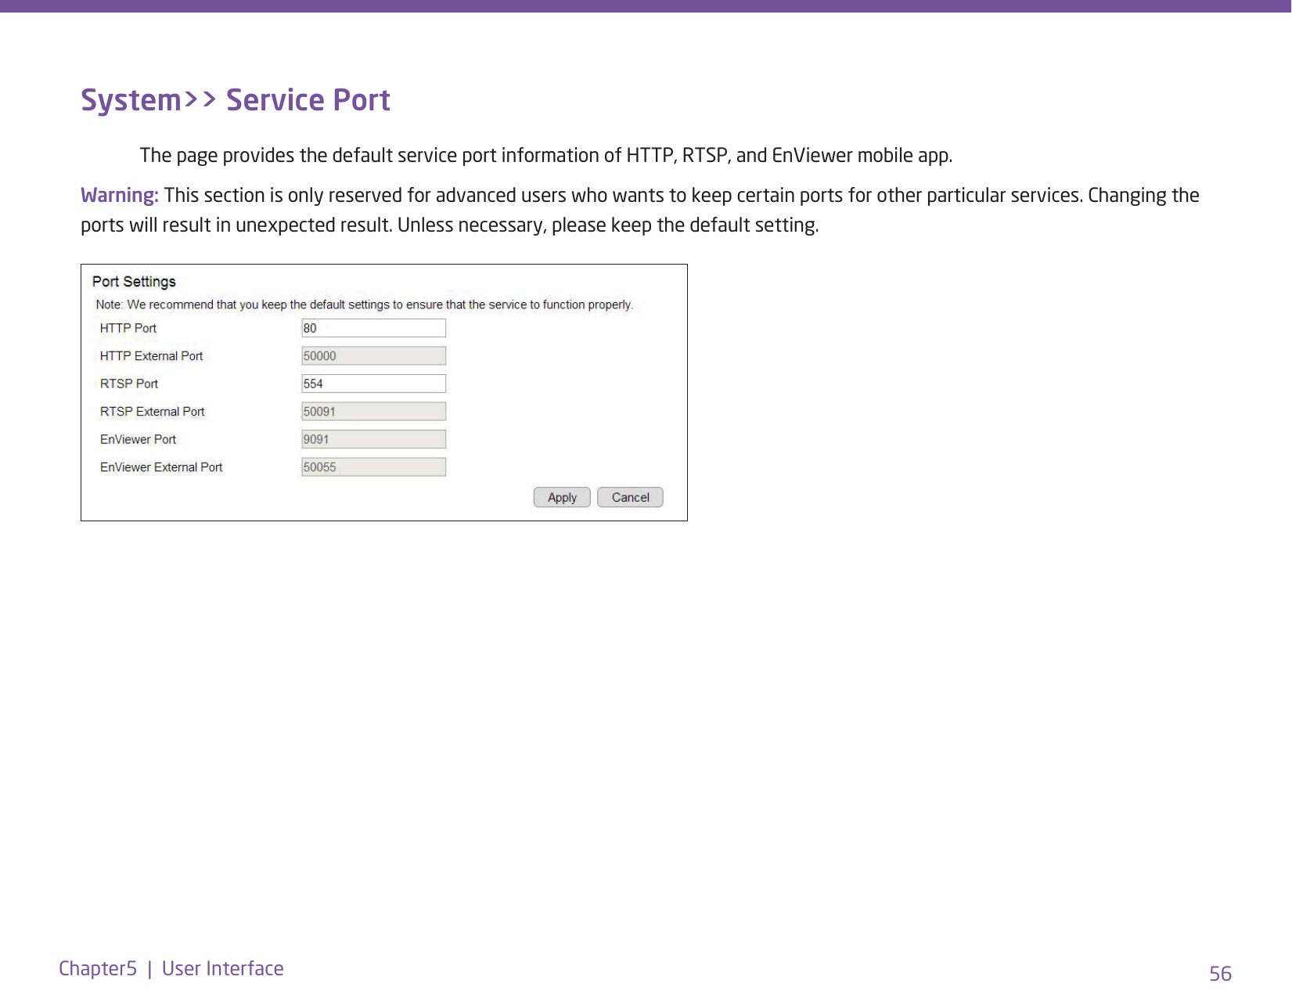The height and width of the screenshot is (998, 1292).
Task: Click the 'RTSP Port' label
Action: click(x=129, y=384)
